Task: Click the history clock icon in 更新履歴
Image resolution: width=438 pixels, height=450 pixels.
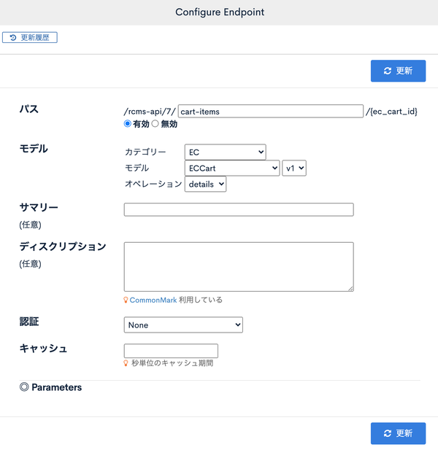Action: 13,37
